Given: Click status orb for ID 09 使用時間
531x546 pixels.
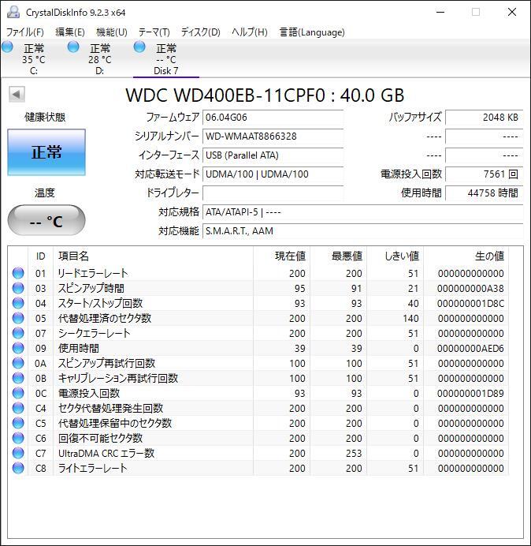Looking at the screenshot, I should (18, 348).
